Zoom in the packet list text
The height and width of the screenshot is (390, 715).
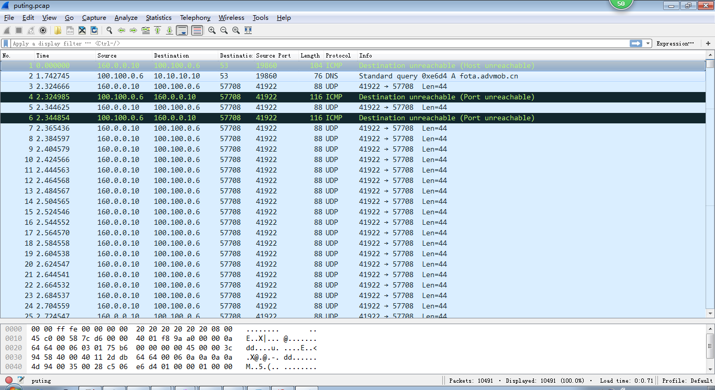coord(211,30)
